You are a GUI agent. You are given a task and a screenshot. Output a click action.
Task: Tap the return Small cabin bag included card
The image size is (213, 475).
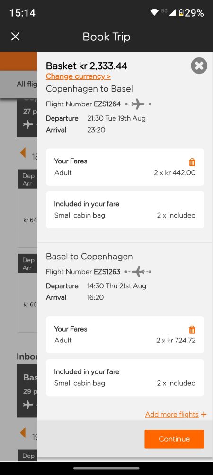[125, 378]
